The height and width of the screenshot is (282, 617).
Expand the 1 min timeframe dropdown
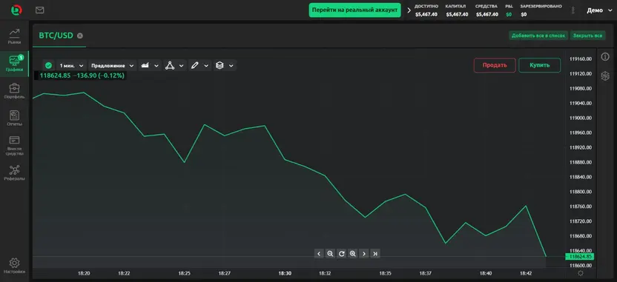pyautogui.click(x=71, y=66)
